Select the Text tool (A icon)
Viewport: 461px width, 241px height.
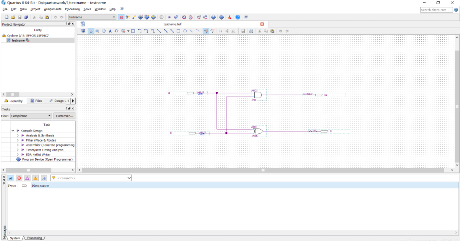tap(110, 31)
